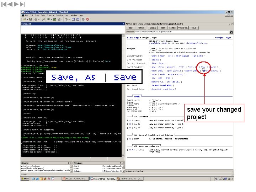This screenshot has height=192, width=256.
Task: Click the Print toolbar icon
Action: 36,20
